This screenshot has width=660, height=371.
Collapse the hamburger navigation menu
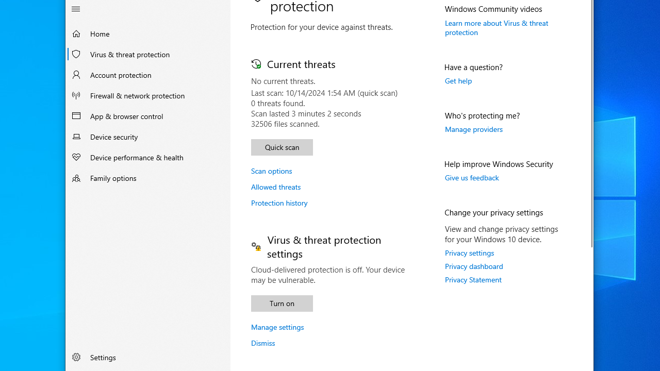pyautogui.click(x=76, y=9)
